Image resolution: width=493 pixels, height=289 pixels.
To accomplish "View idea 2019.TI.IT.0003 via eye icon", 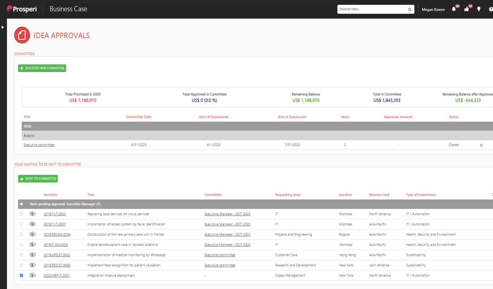I will click(32, 214).
